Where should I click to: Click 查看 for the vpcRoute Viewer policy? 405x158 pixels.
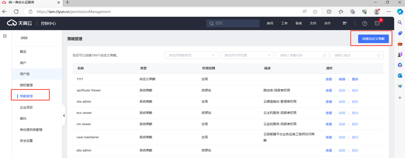[x=329, y=90]
